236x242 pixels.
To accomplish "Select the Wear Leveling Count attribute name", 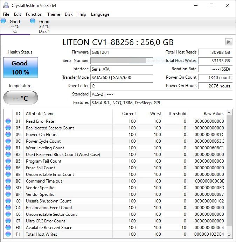I will 45,148.
